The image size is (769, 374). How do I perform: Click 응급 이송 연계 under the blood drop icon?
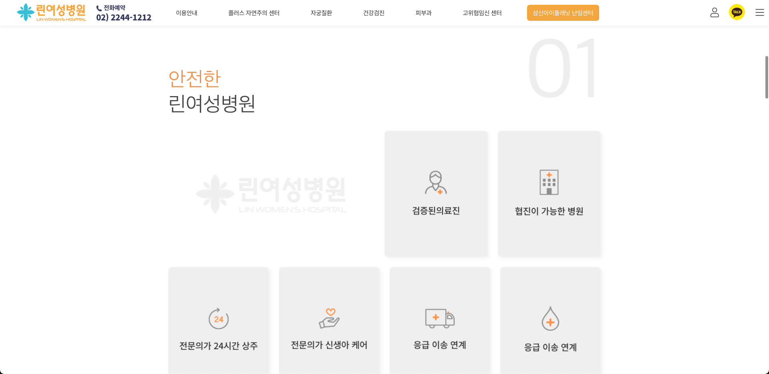click(x=550, y=347)
